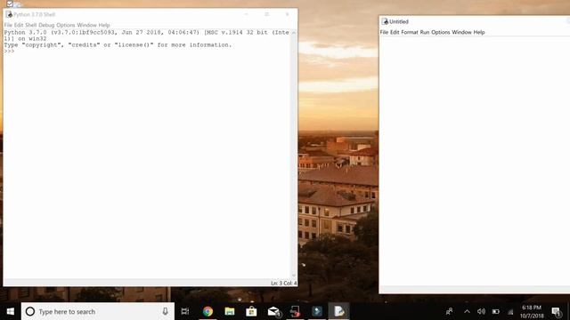The image size is (570, 320).
Task: Click the active Python IDLE taskbar icon
Action: 338,311
